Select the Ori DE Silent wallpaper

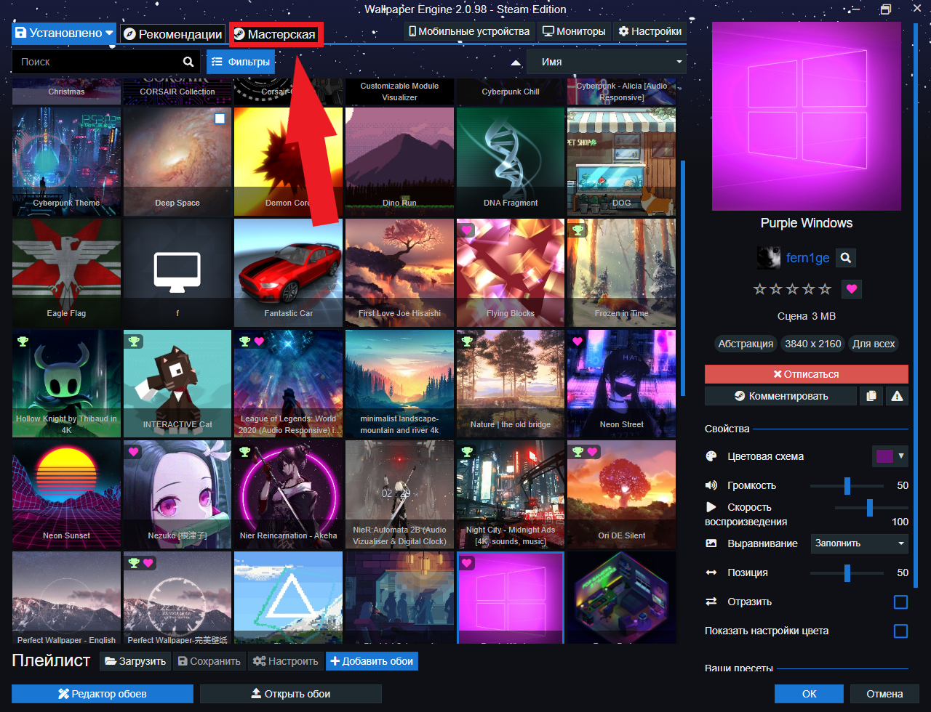click(x=621, y=495)
